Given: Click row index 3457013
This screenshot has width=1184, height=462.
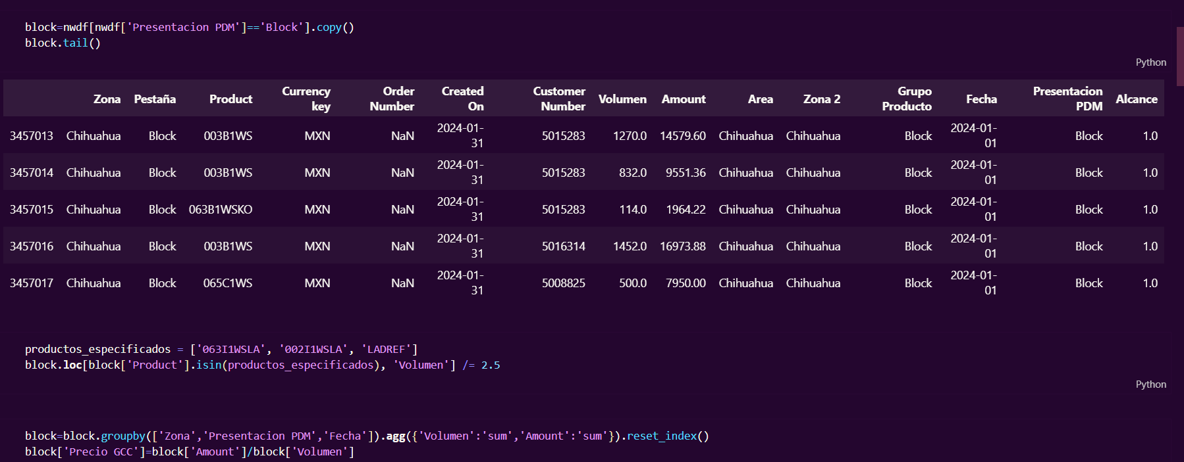Looking at the screenshot, I should (32, 136).
